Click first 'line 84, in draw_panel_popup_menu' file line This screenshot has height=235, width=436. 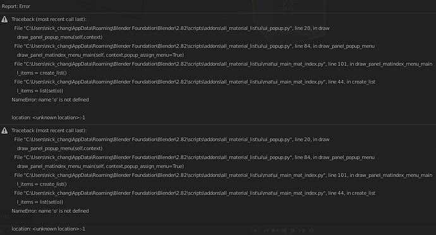pyautogui.click(x=195, y=46)
